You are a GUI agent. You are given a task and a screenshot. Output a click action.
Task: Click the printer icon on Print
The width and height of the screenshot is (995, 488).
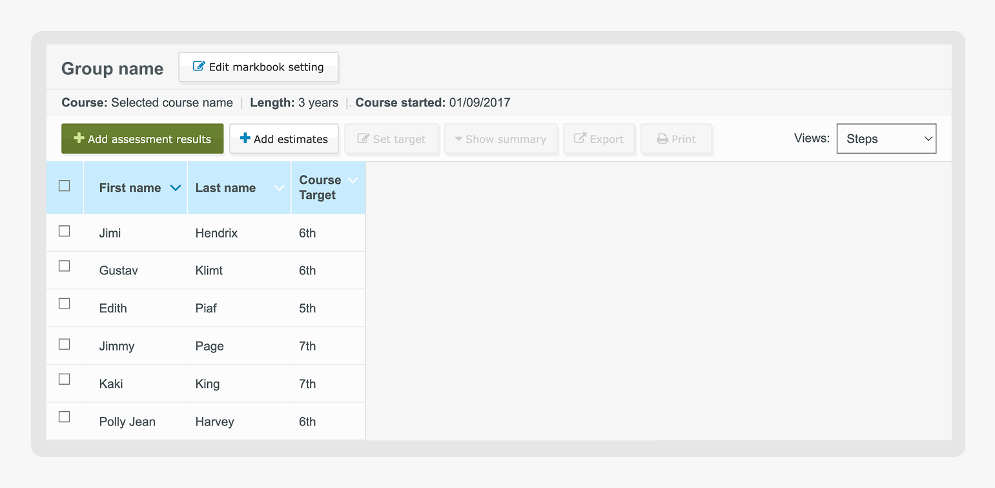tap(662, 139)
